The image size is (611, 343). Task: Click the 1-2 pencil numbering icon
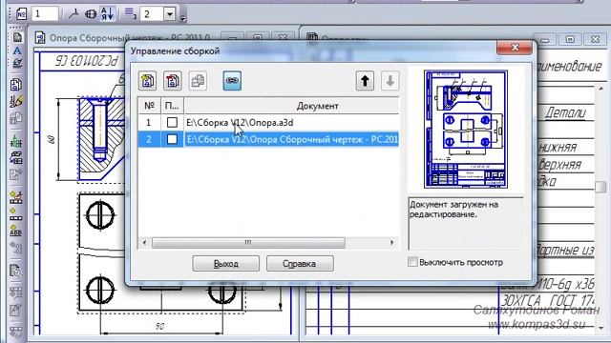click(16, 101)
